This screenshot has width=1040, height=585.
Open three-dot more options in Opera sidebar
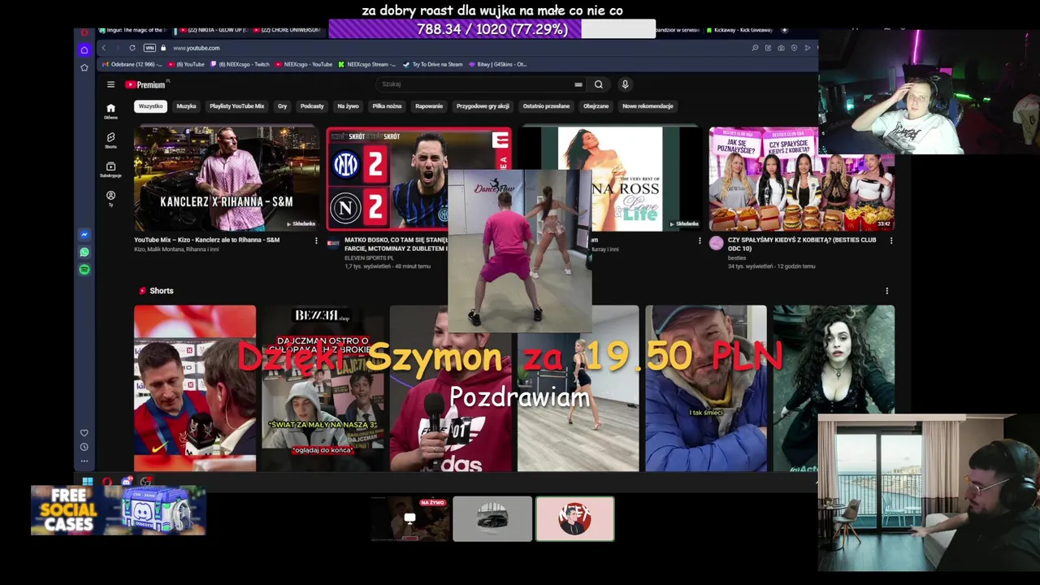point(84,461)
